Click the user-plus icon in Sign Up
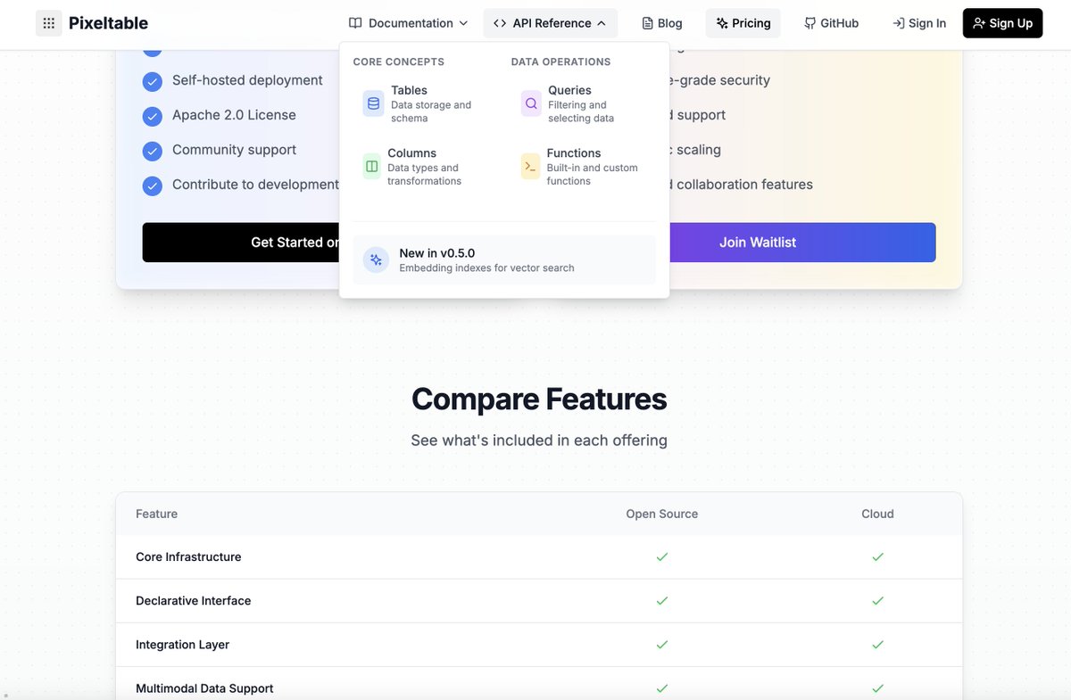 coord(979,23)
